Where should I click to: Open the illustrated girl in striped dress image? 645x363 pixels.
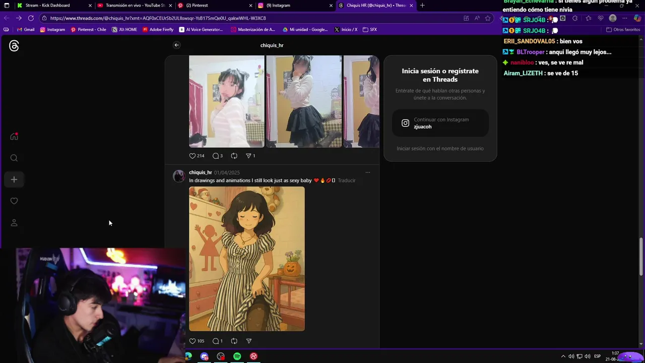247,259
